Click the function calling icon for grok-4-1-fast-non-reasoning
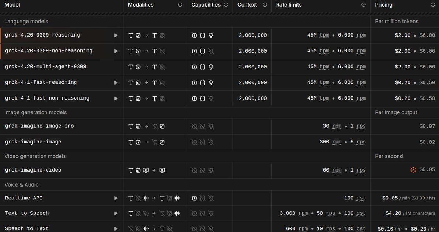Image resolution: width=439 pixels, height=232 pixels. pos(195,98)
